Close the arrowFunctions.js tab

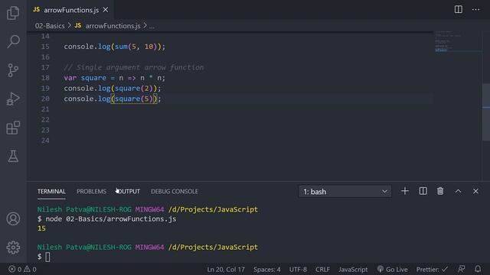pyautogui.click(x=106, y=10)
